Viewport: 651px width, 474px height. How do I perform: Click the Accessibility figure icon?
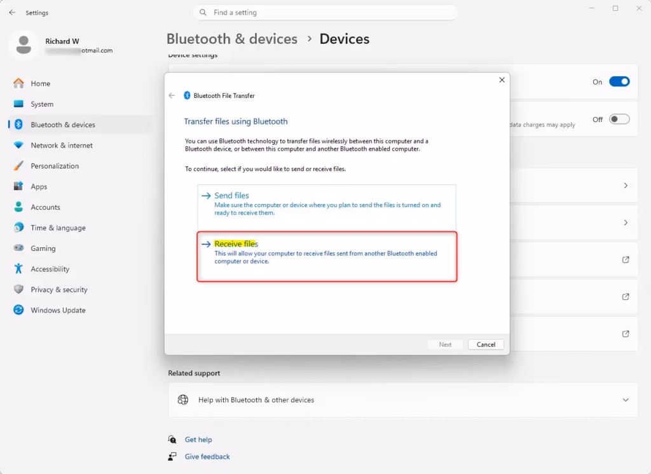click(18, 269)
